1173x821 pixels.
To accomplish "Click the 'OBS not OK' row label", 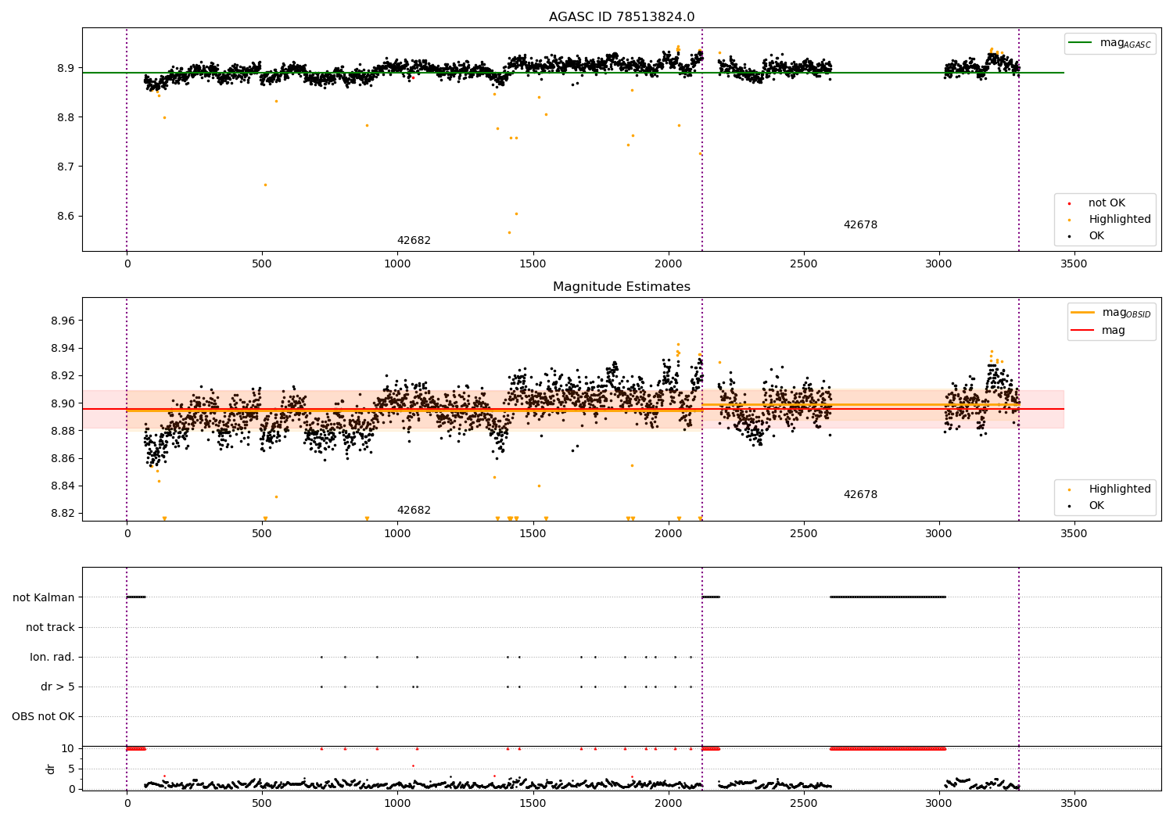I will 44,717.
